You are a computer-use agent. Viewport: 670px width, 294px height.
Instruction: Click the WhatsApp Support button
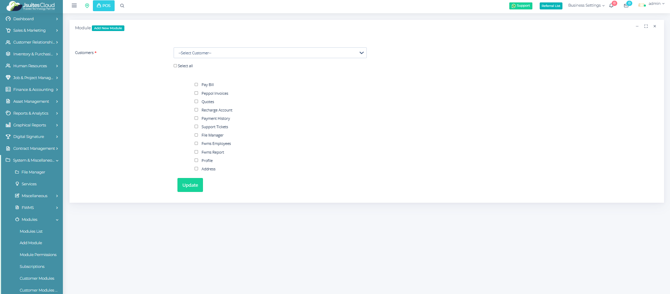(520, 6)
